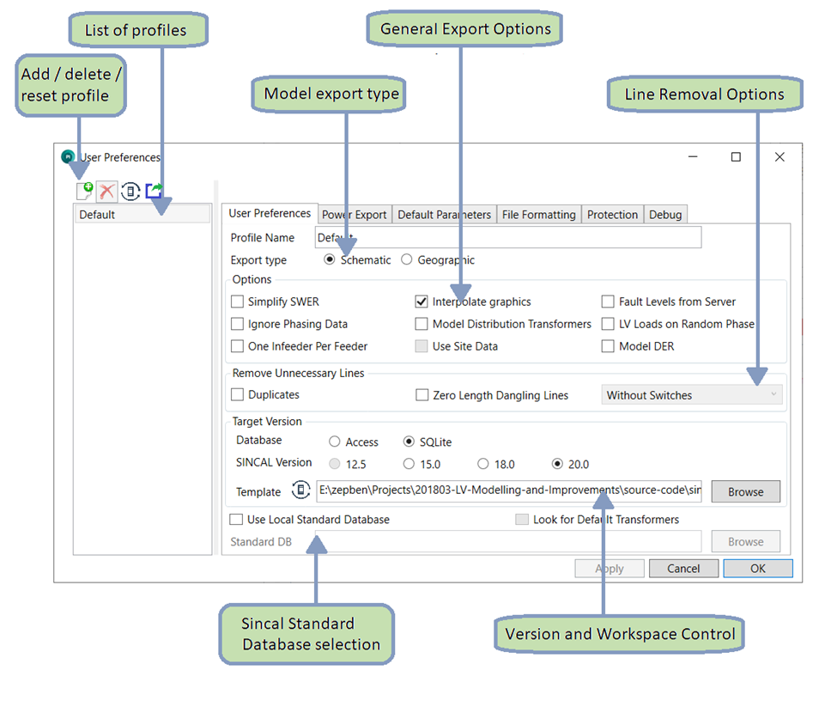This screenshot has height=713, width=837.
Task: Click the Apply button
Action: point(610,568)
